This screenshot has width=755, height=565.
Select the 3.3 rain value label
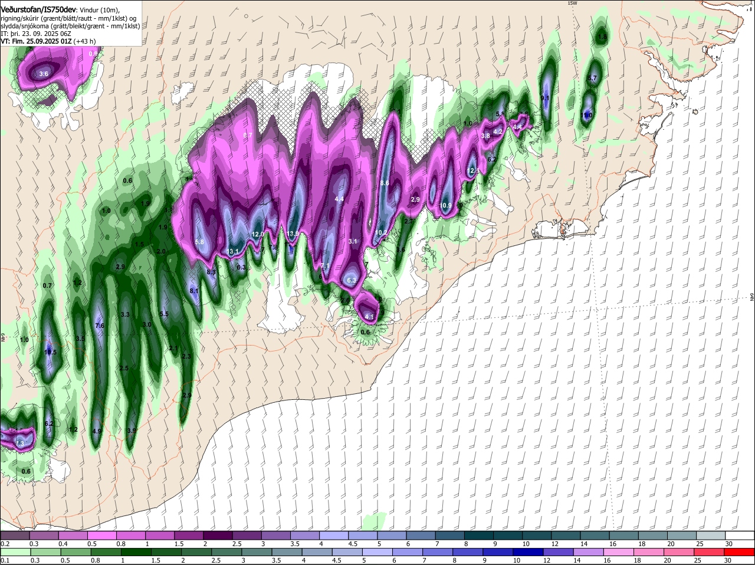125,314
